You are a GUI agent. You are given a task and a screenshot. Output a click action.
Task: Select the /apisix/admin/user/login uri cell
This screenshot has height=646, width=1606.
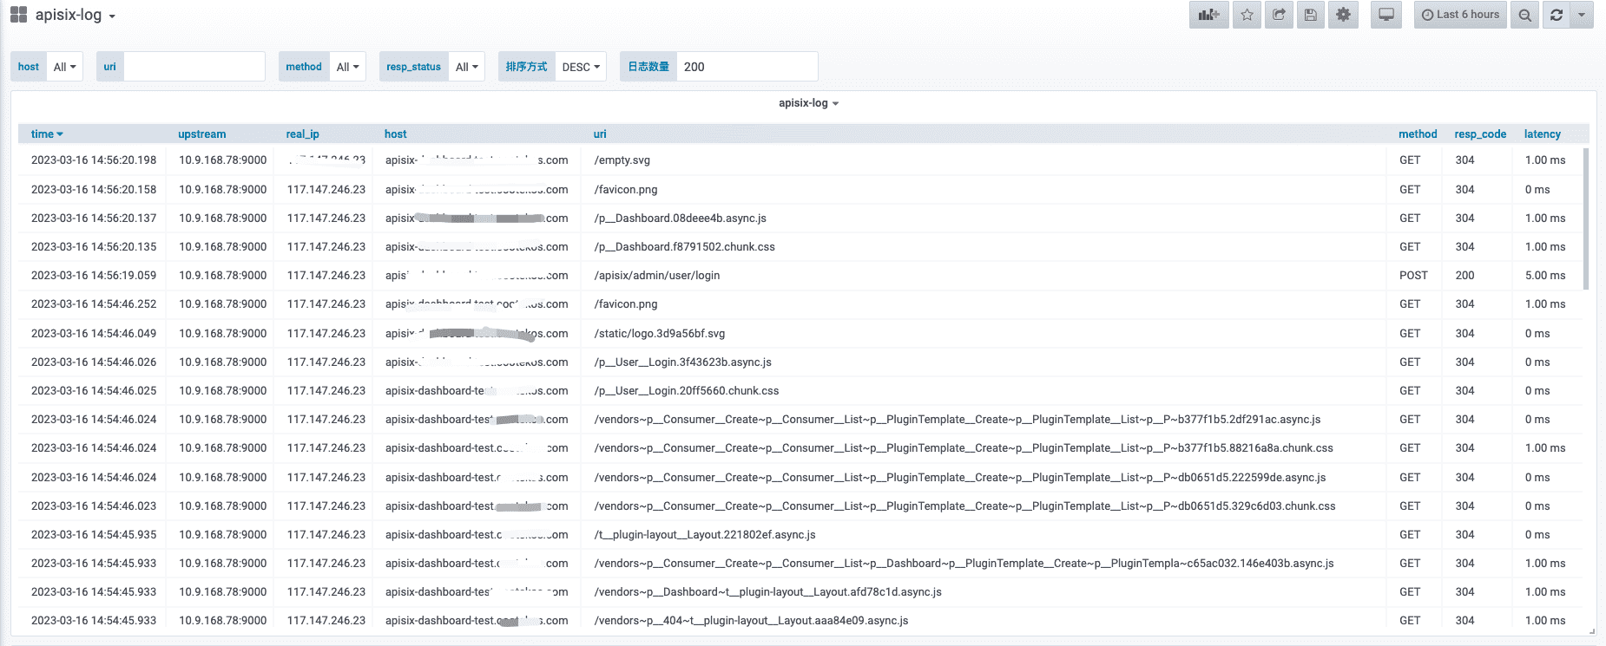[x=984, y=276]
